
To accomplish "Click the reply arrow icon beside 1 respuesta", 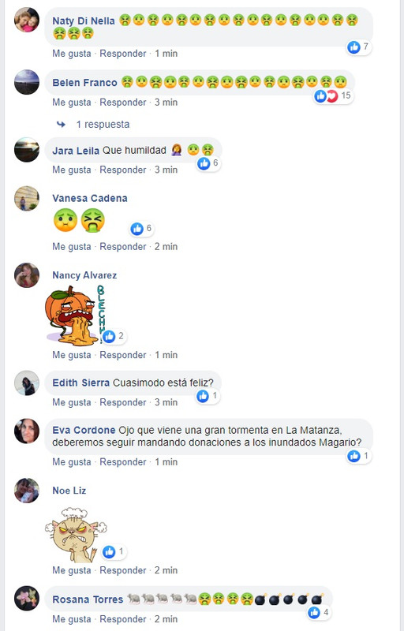I will point(62,125).
